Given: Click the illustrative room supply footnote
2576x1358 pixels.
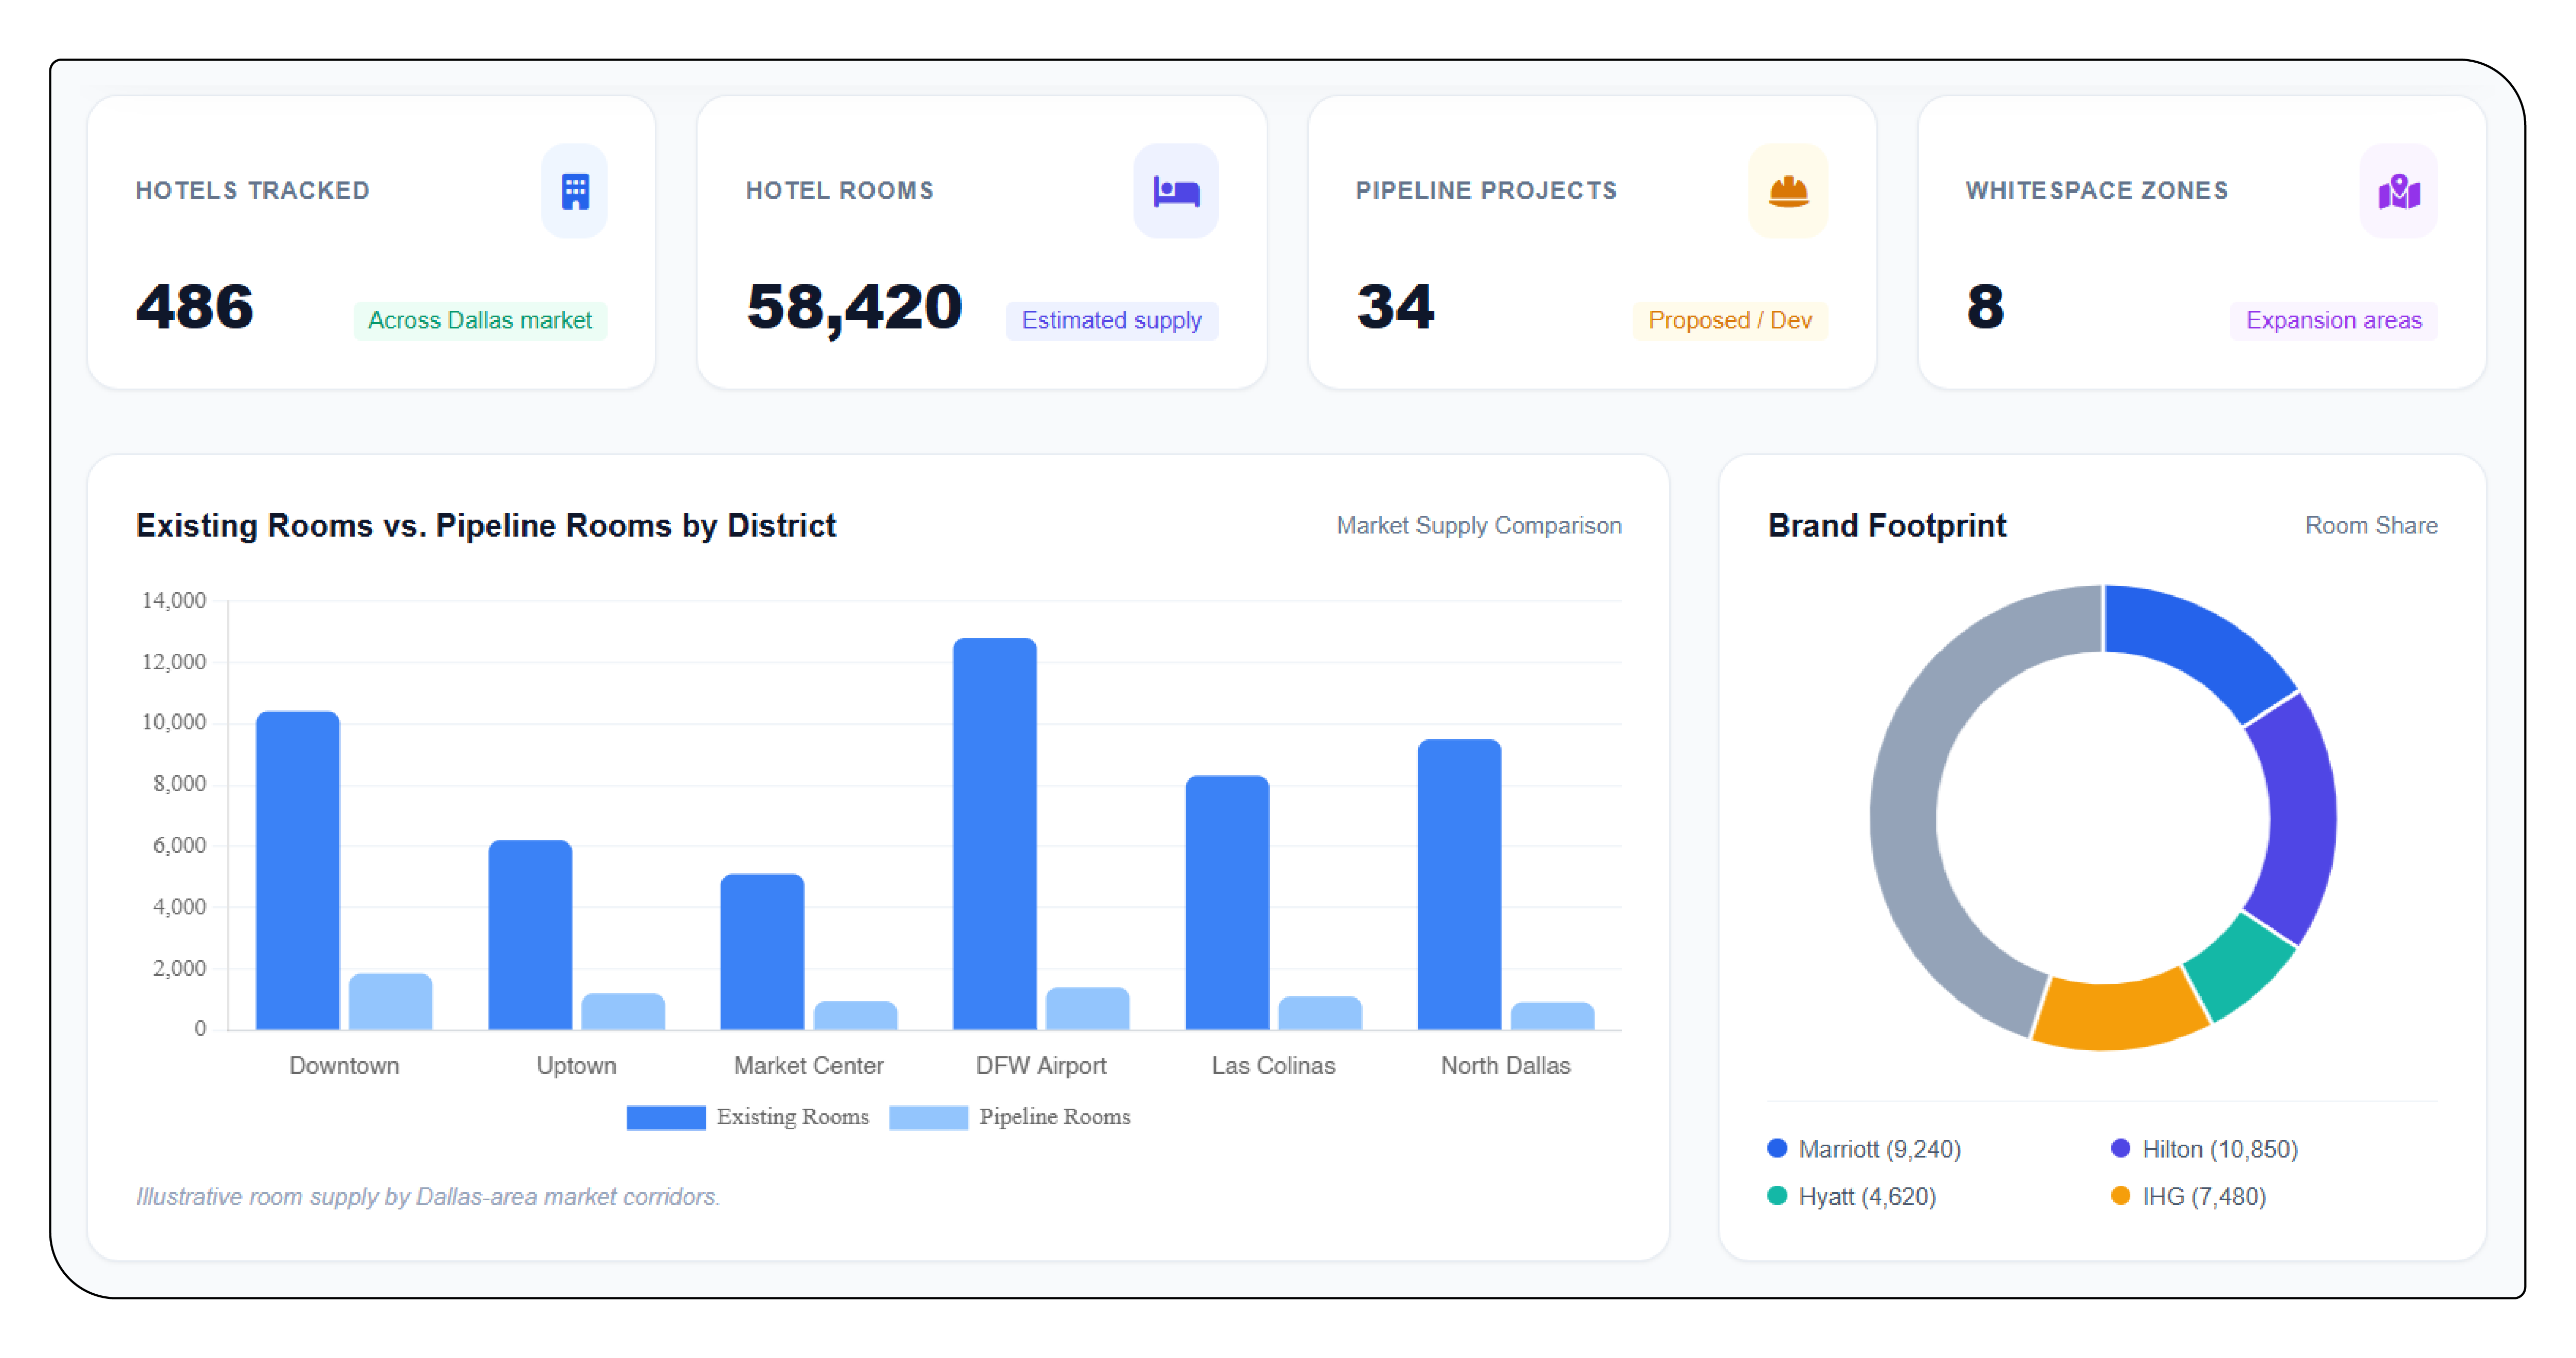Looking at the screenshot, I should 428,1196.
